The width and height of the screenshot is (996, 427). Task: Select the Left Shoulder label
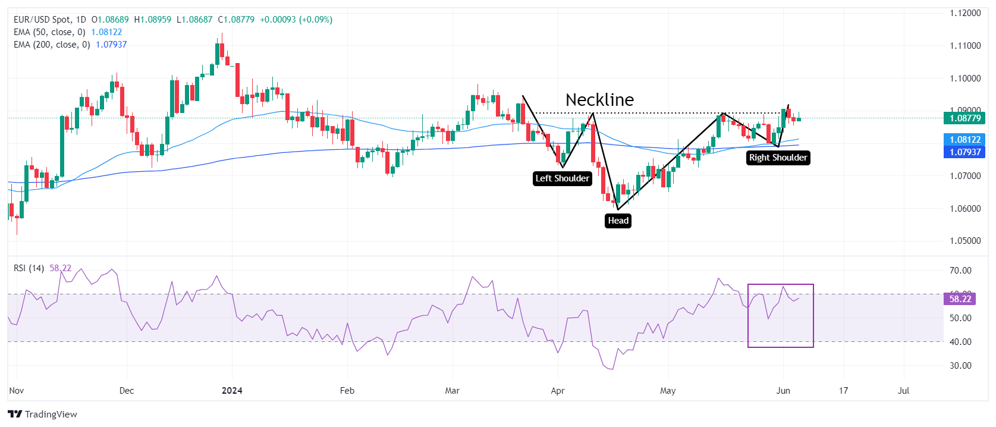click(562, 178)
